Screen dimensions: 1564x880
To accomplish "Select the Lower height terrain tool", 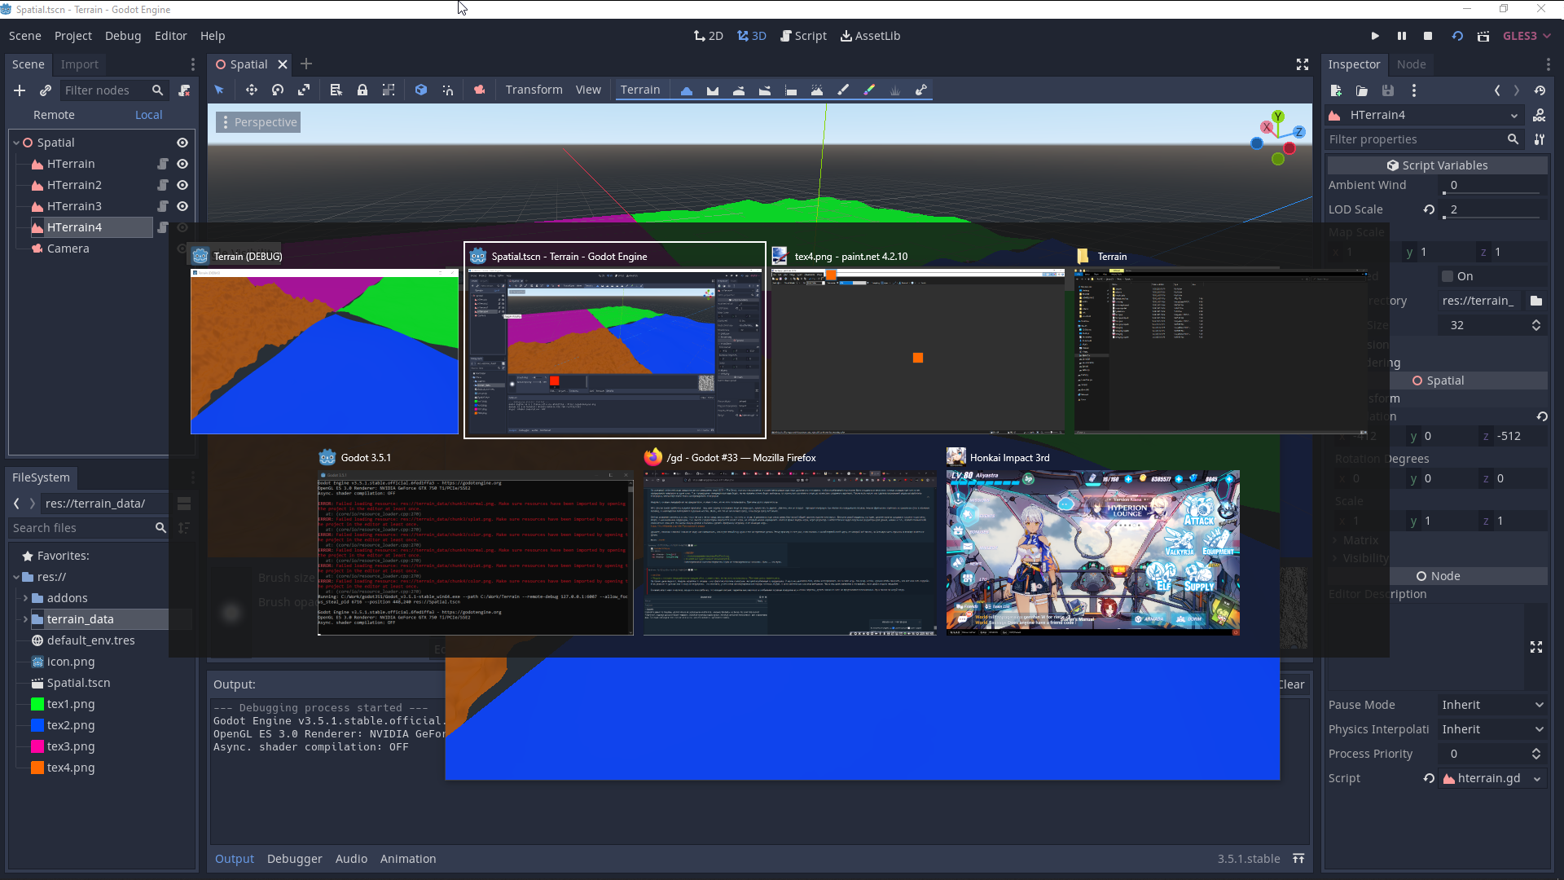I will (x=713, y=90).
